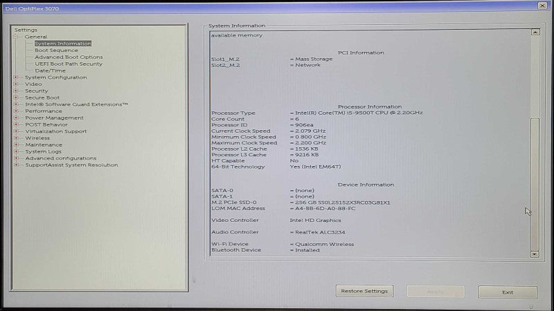
Task: Select the General category label
Action: [36, 37]
